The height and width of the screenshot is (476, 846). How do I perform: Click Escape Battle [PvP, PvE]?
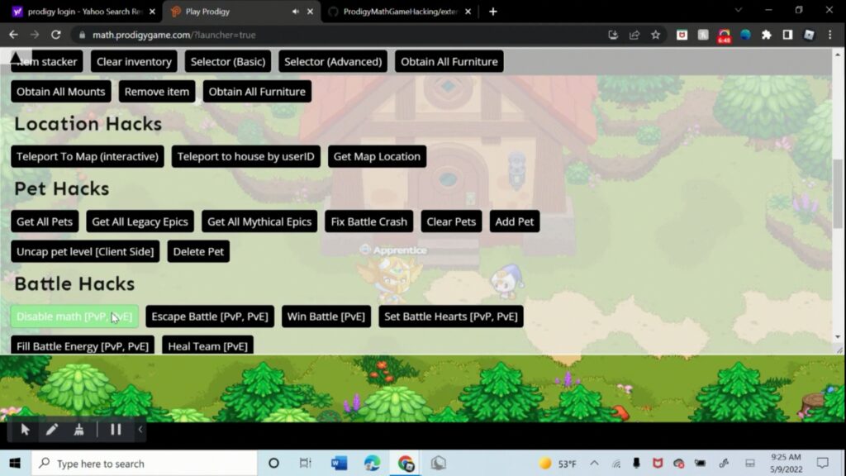click(210, 317)
